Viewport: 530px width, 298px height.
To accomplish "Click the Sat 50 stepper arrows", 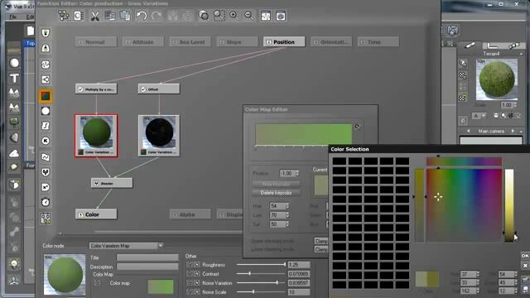I will point(287,224).
